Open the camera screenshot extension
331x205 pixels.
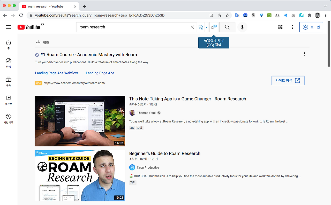(294, 15)
